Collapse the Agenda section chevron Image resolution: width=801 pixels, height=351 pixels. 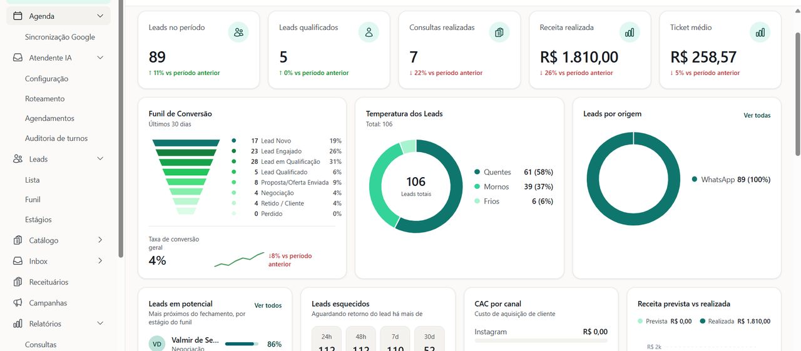[100, 16]
